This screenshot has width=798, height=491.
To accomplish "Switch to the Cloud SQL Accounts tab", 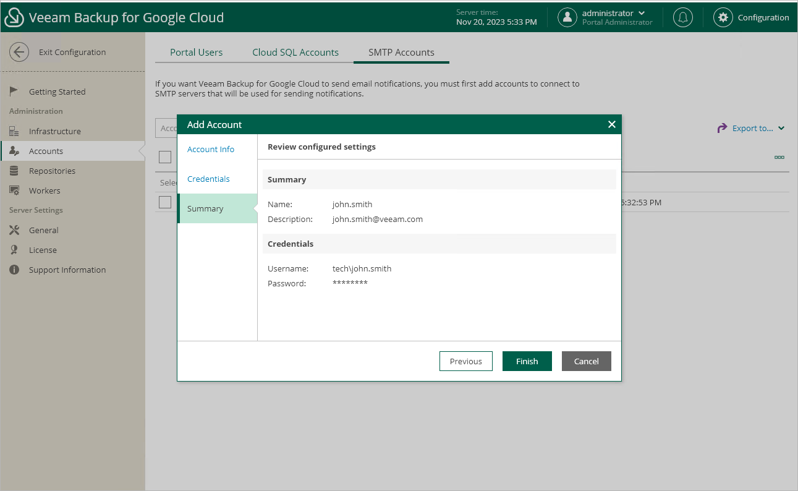I will click(x=295, y=52).
